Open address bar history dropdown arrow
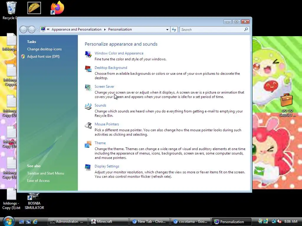This screenshot has width=302, height=226. coord(167,30)
